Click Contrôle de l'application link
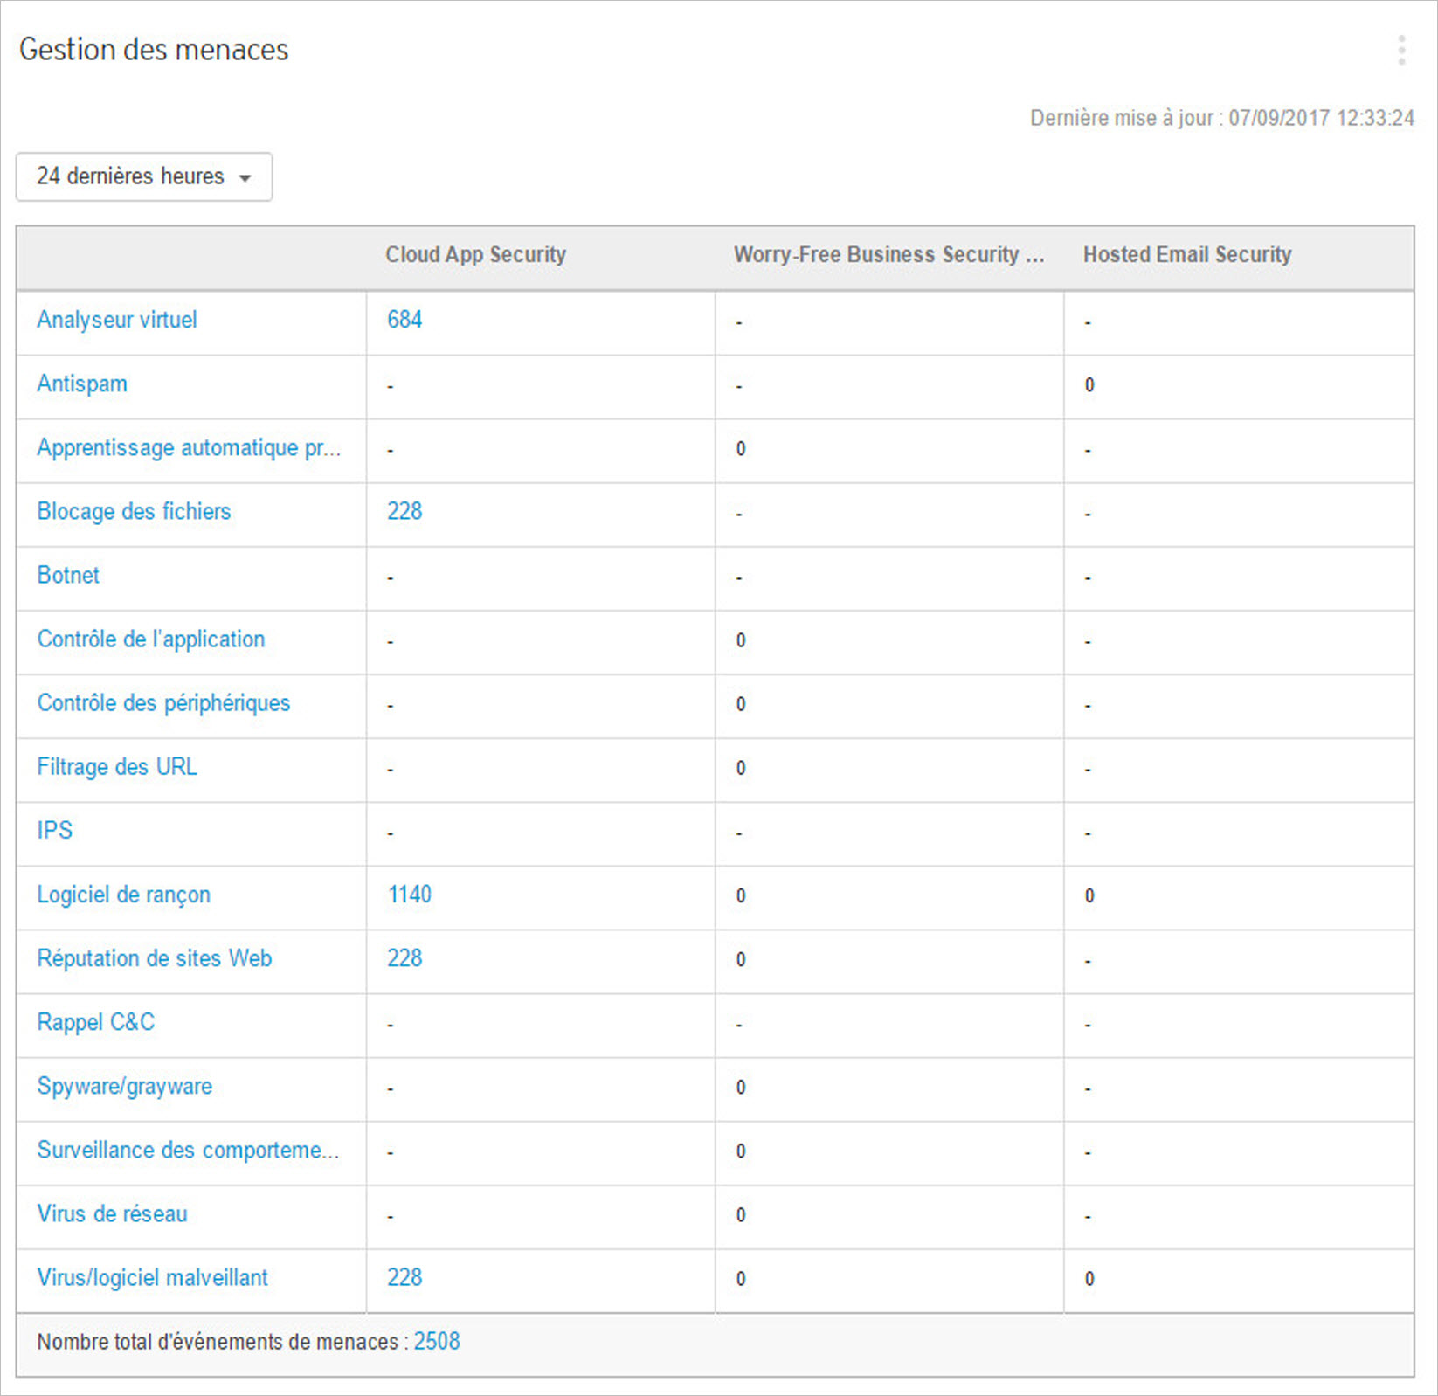1438x1396 pixels. coord(151,639)
